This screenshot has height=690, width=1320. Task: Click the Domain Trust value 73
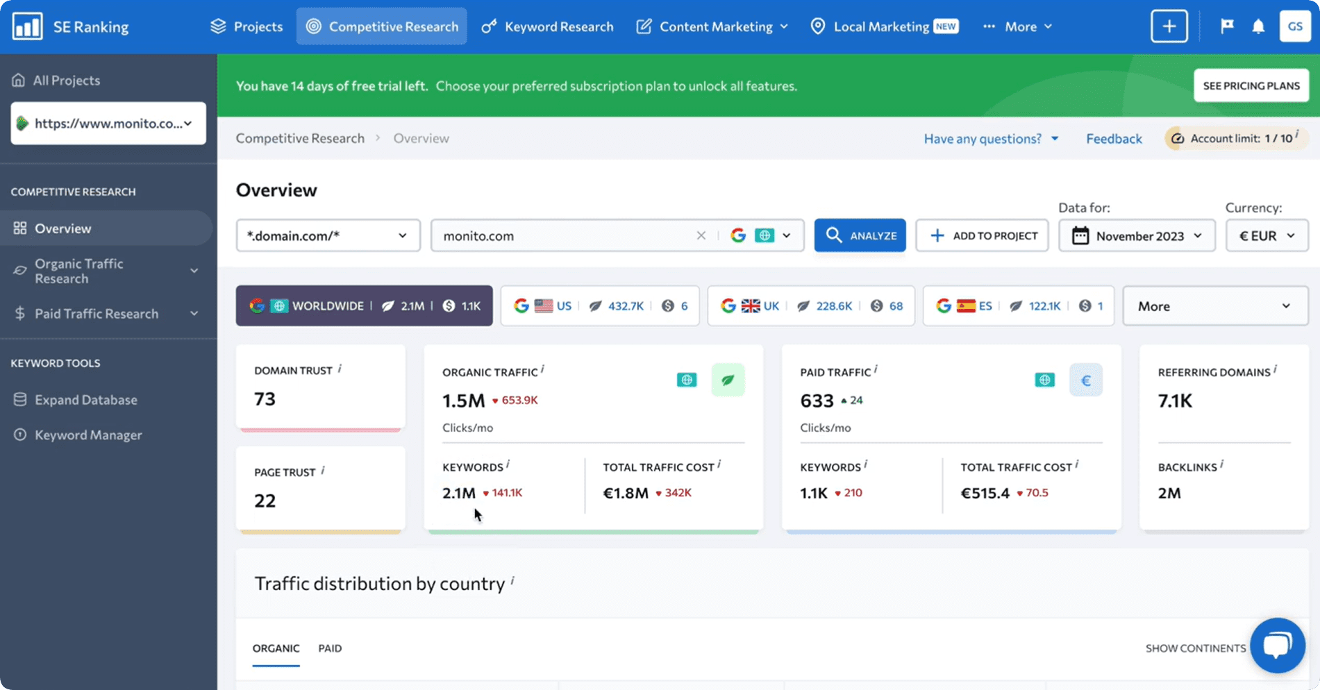pos(265,398)
